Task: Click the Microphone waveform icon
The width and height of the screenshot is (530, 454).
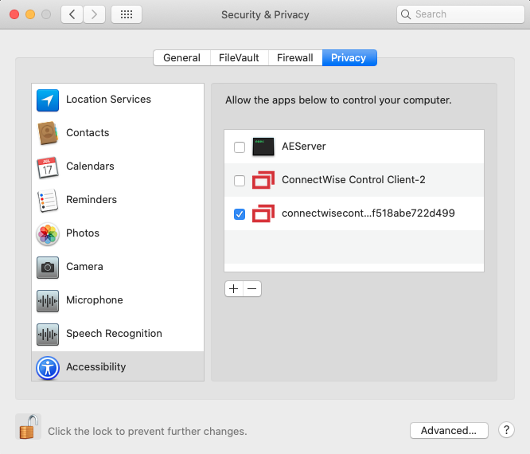Action: pos(48,301)
